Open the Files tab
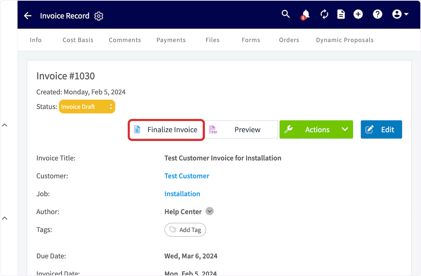 213,40
